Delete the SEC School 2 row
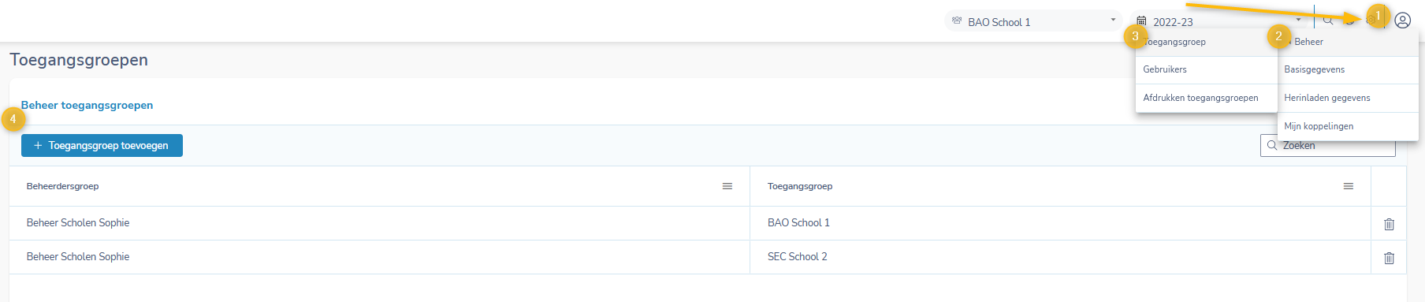The image size is (1425, 302). pos(1389,258)
